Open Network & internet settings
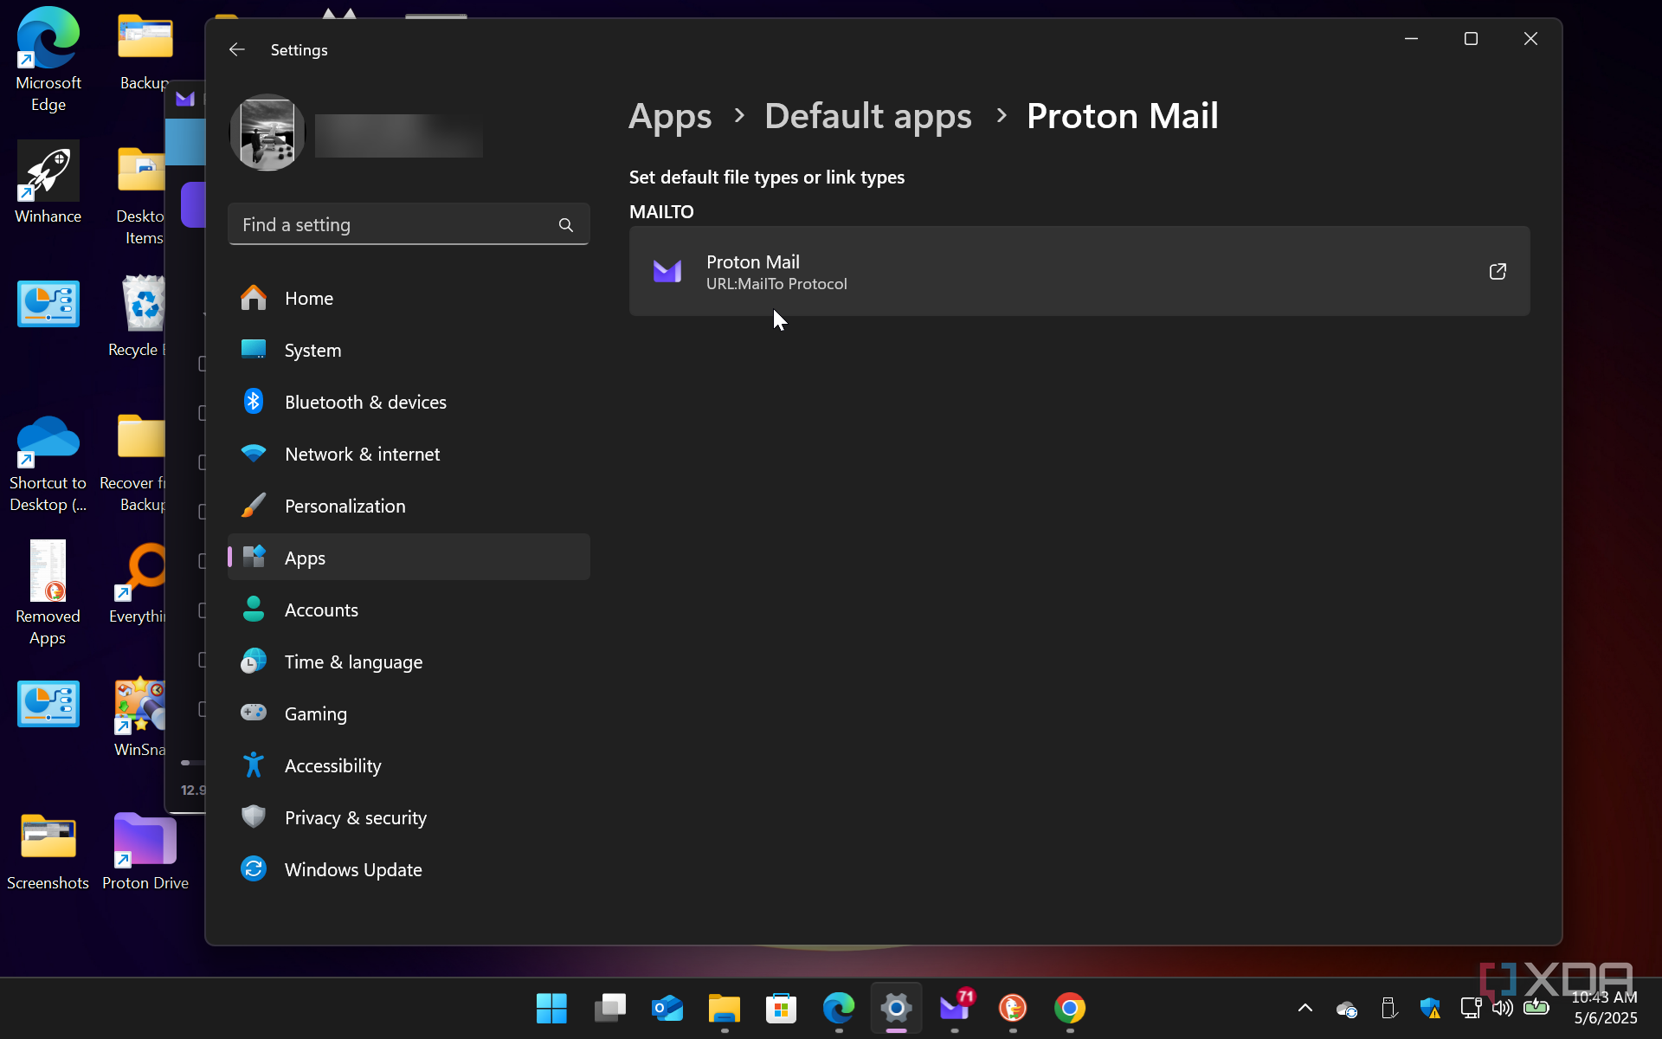This screenshot has width=1662, height=1039. [x=409, y=454]
